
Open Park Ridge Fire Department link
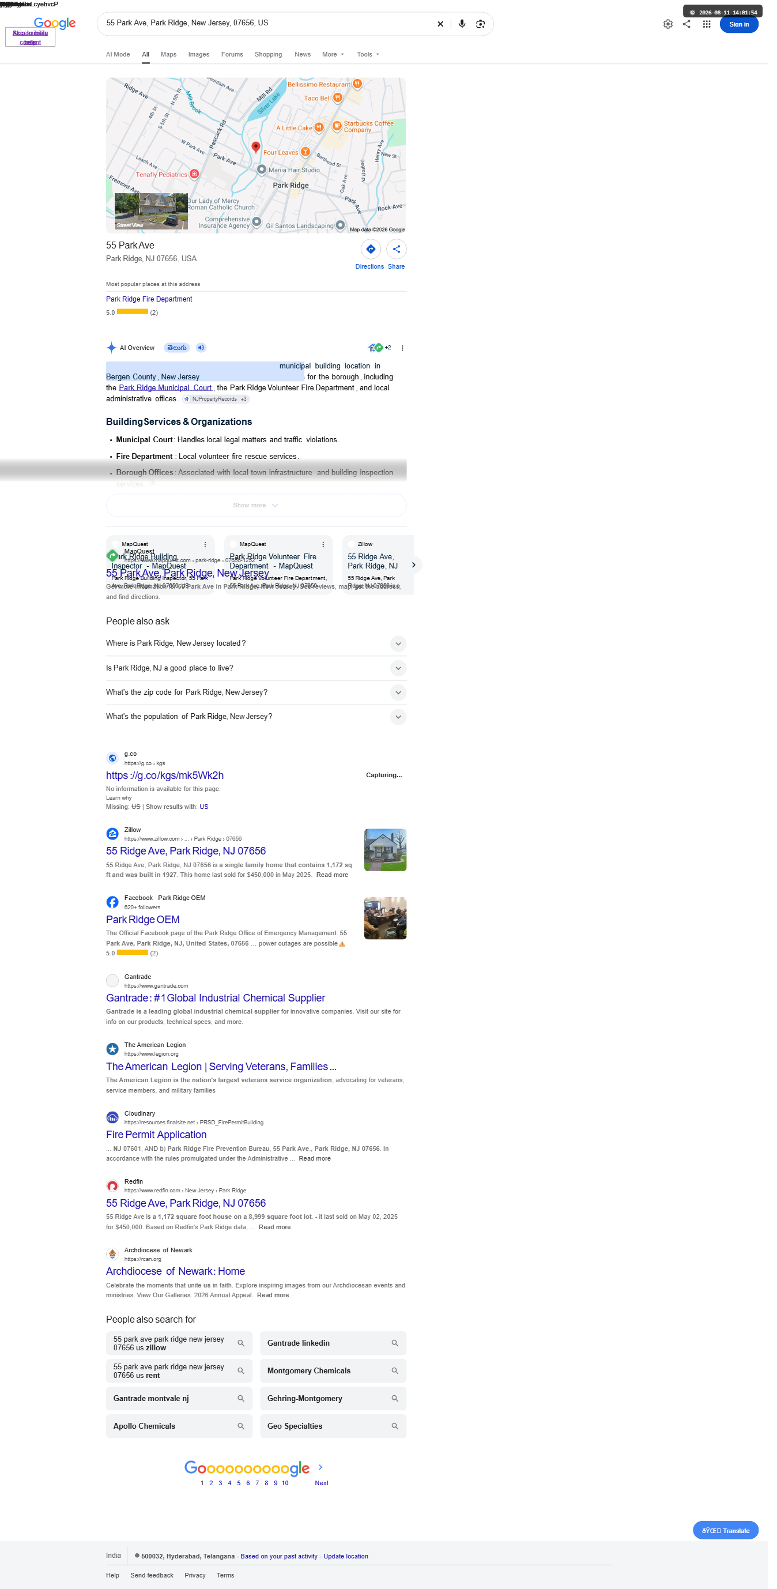149,299
